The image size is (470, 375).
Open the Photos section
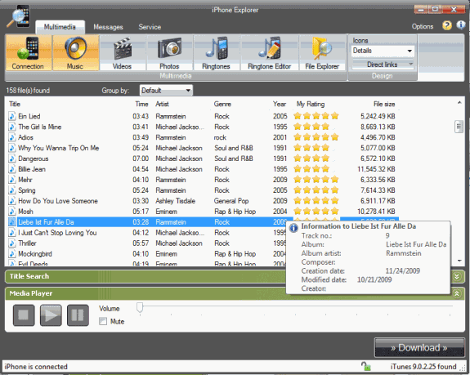[x=169, y=53]
